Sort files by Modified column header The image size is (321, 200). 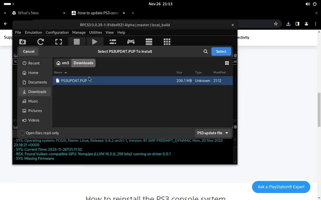(219, 72)
